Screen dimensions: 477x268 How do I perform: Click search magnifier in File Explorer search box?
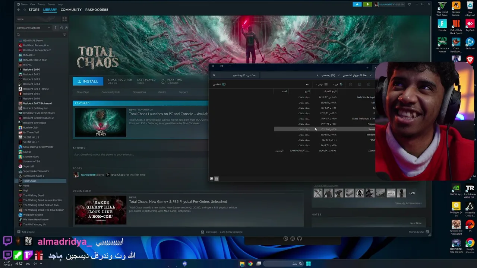pyautogui.click(x=214, y=75)
